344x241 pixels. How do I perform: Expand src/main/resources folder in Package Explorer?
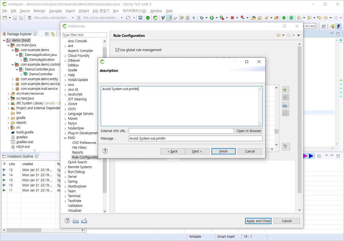click(x=8, y=94)
